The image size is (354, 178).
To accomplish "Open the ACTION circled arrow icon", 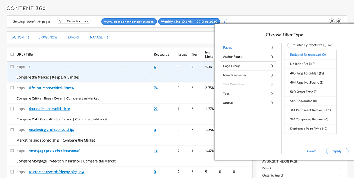I will click(27, 37).
